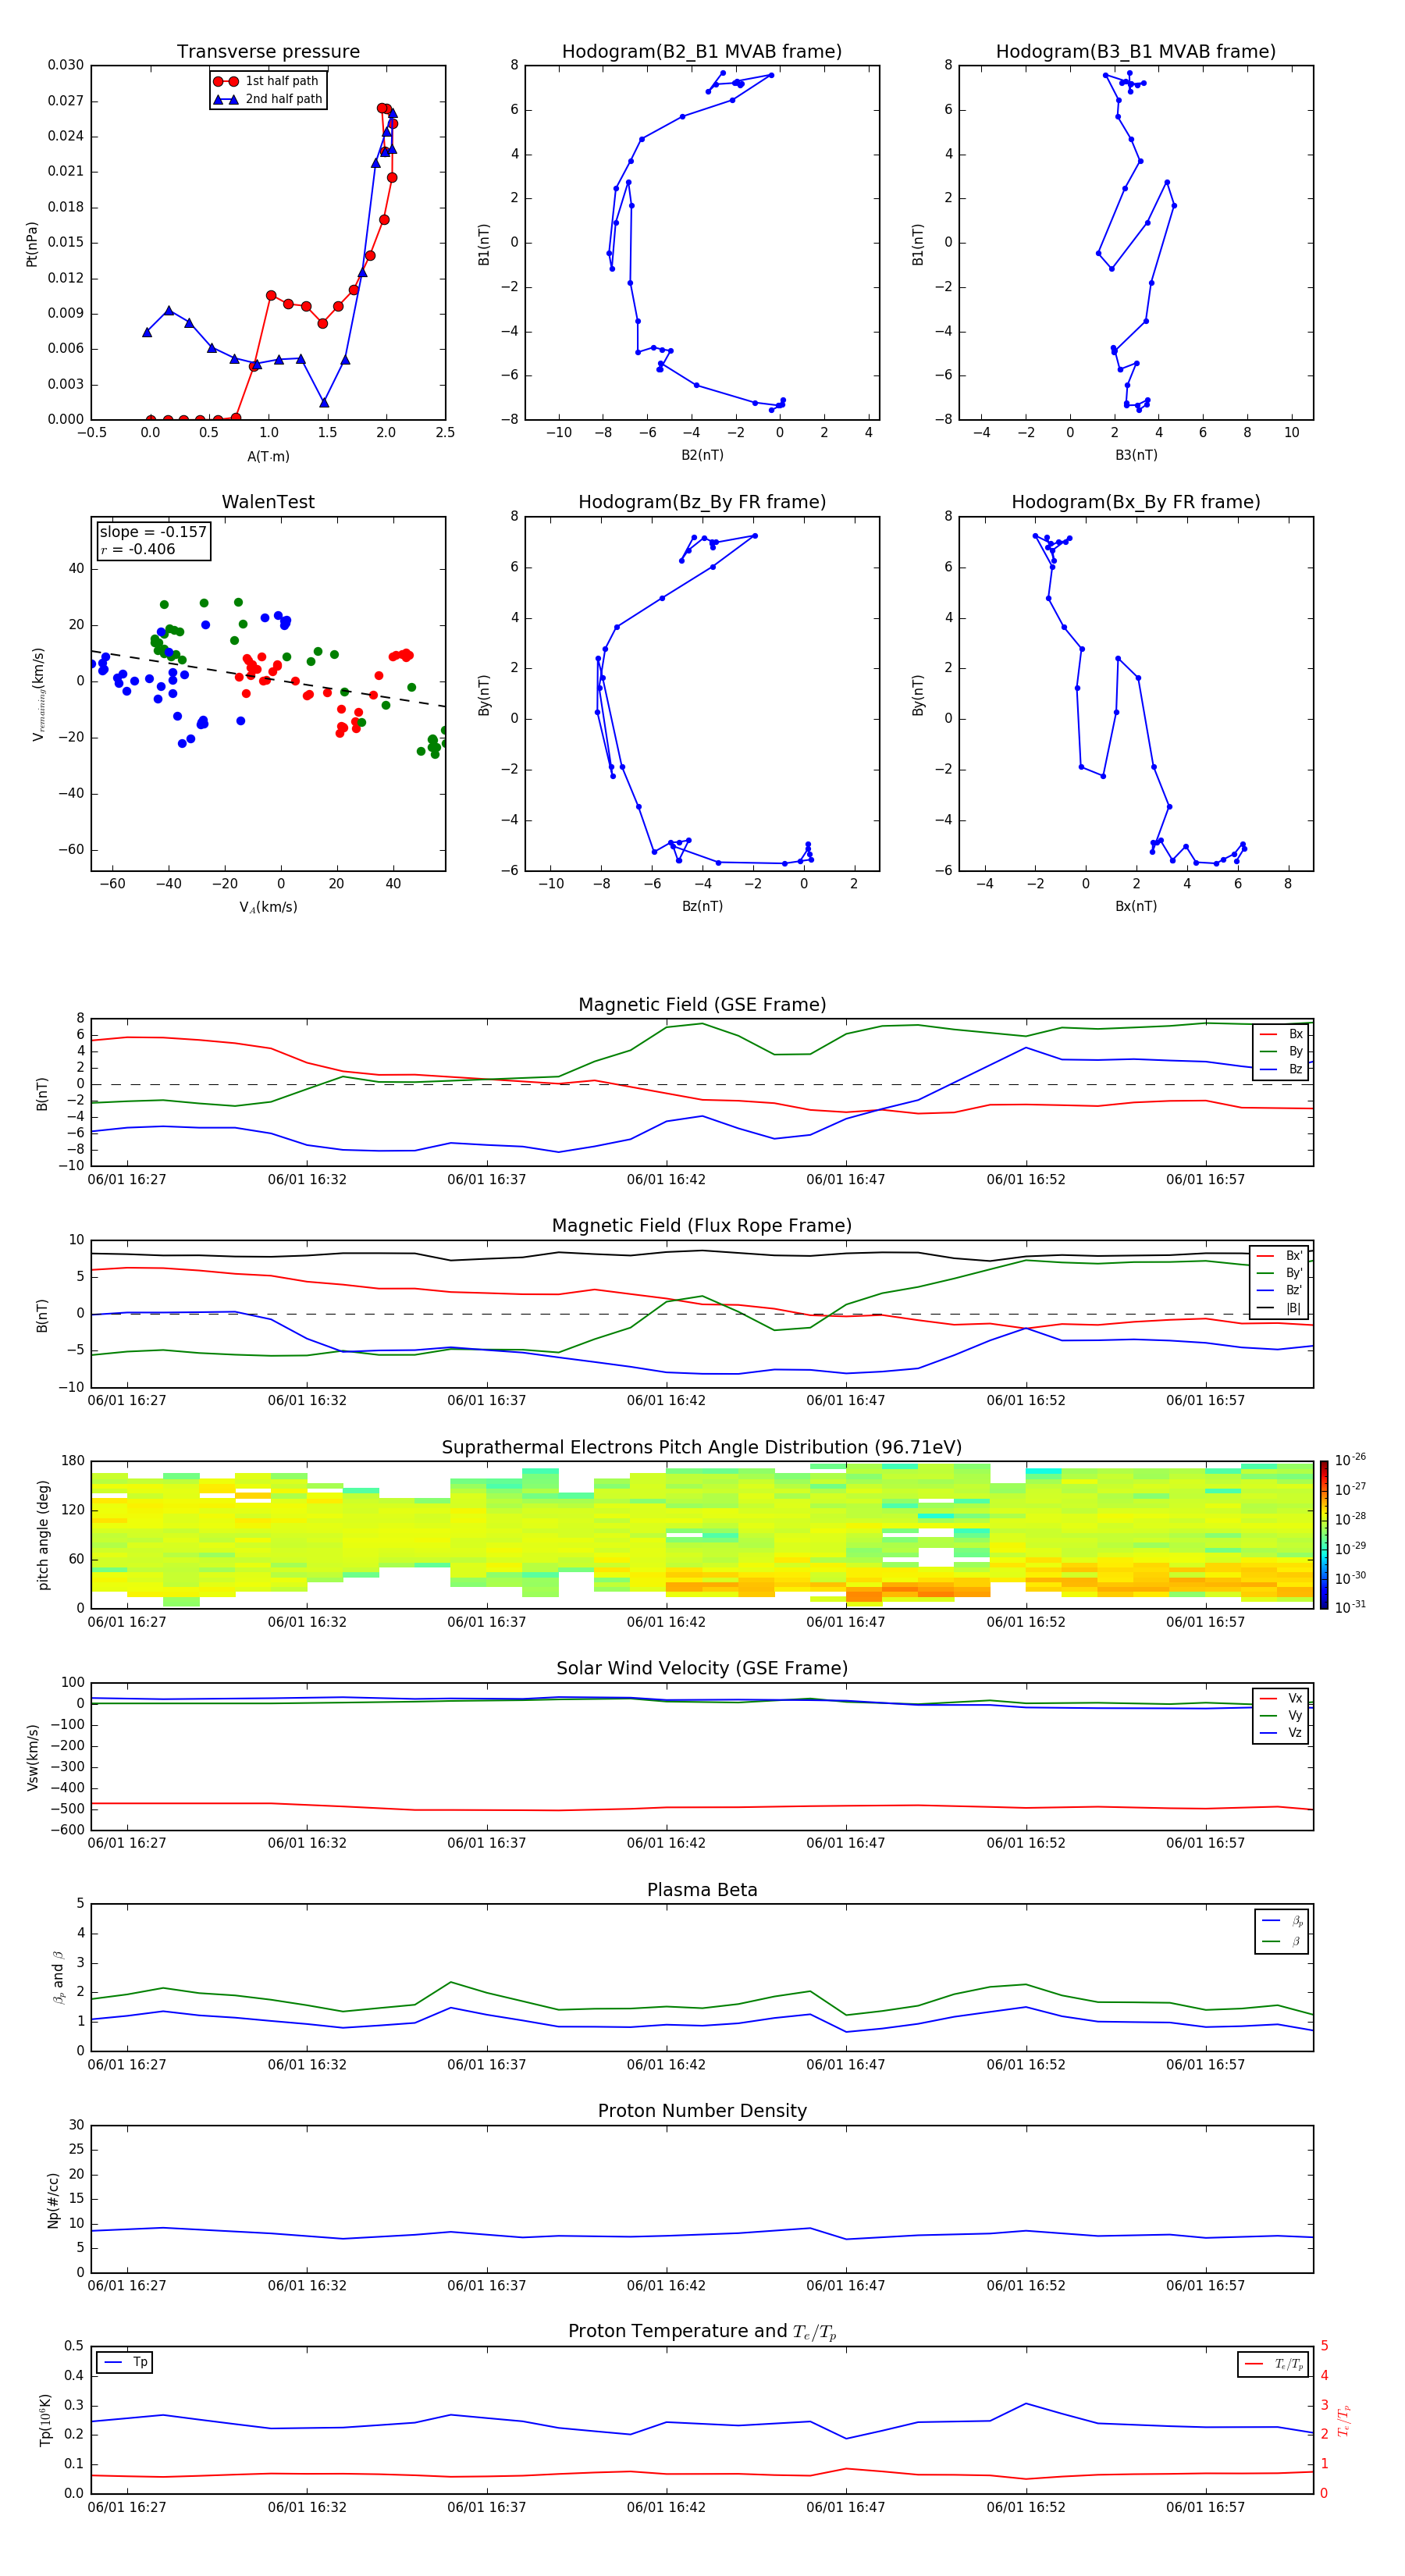Click the 'slope = -0.157' annotation

153,532
